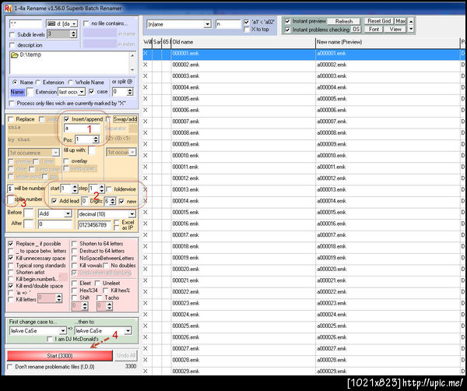
Task: Enable the Swap/add checkbox
Action: [108, 119]
